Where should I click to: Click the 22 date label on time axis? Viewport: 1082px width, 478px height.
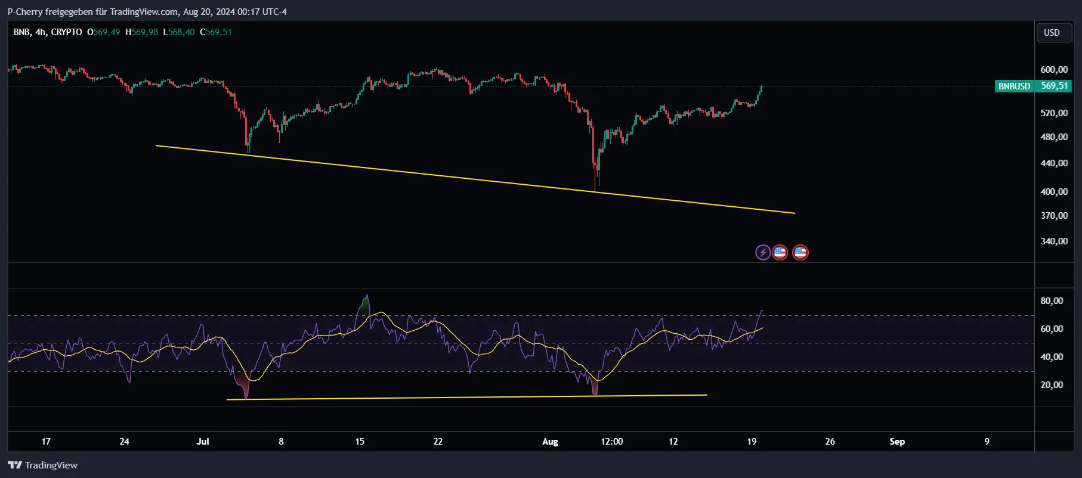click(438, 442)
